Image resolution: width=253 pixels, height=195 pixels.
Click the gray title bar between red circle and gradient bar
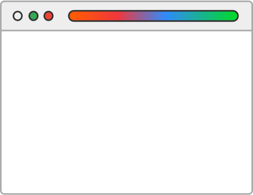[x=60, y=16]
